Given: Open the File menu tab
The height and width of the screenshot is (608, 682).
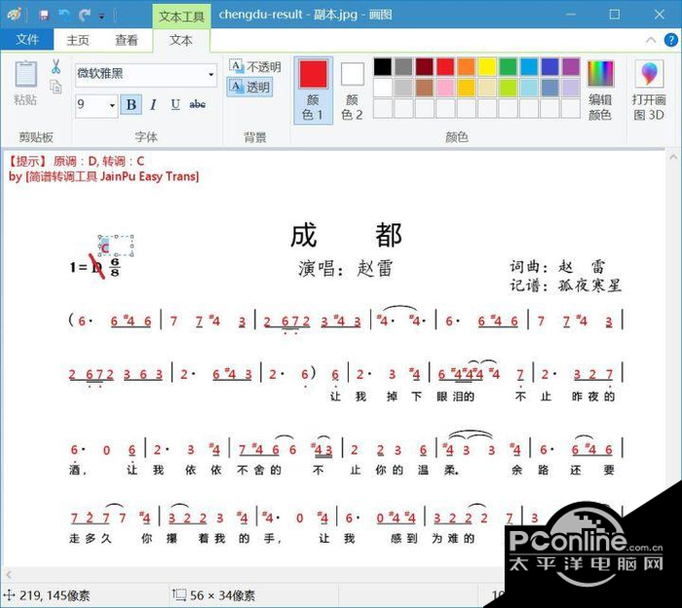Looking at the screenshot, I should point(27,40).
